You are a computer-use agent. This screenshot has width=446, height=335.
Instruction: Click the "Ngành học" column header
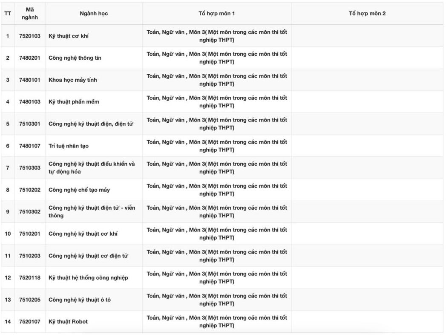(x=94, y=14)
